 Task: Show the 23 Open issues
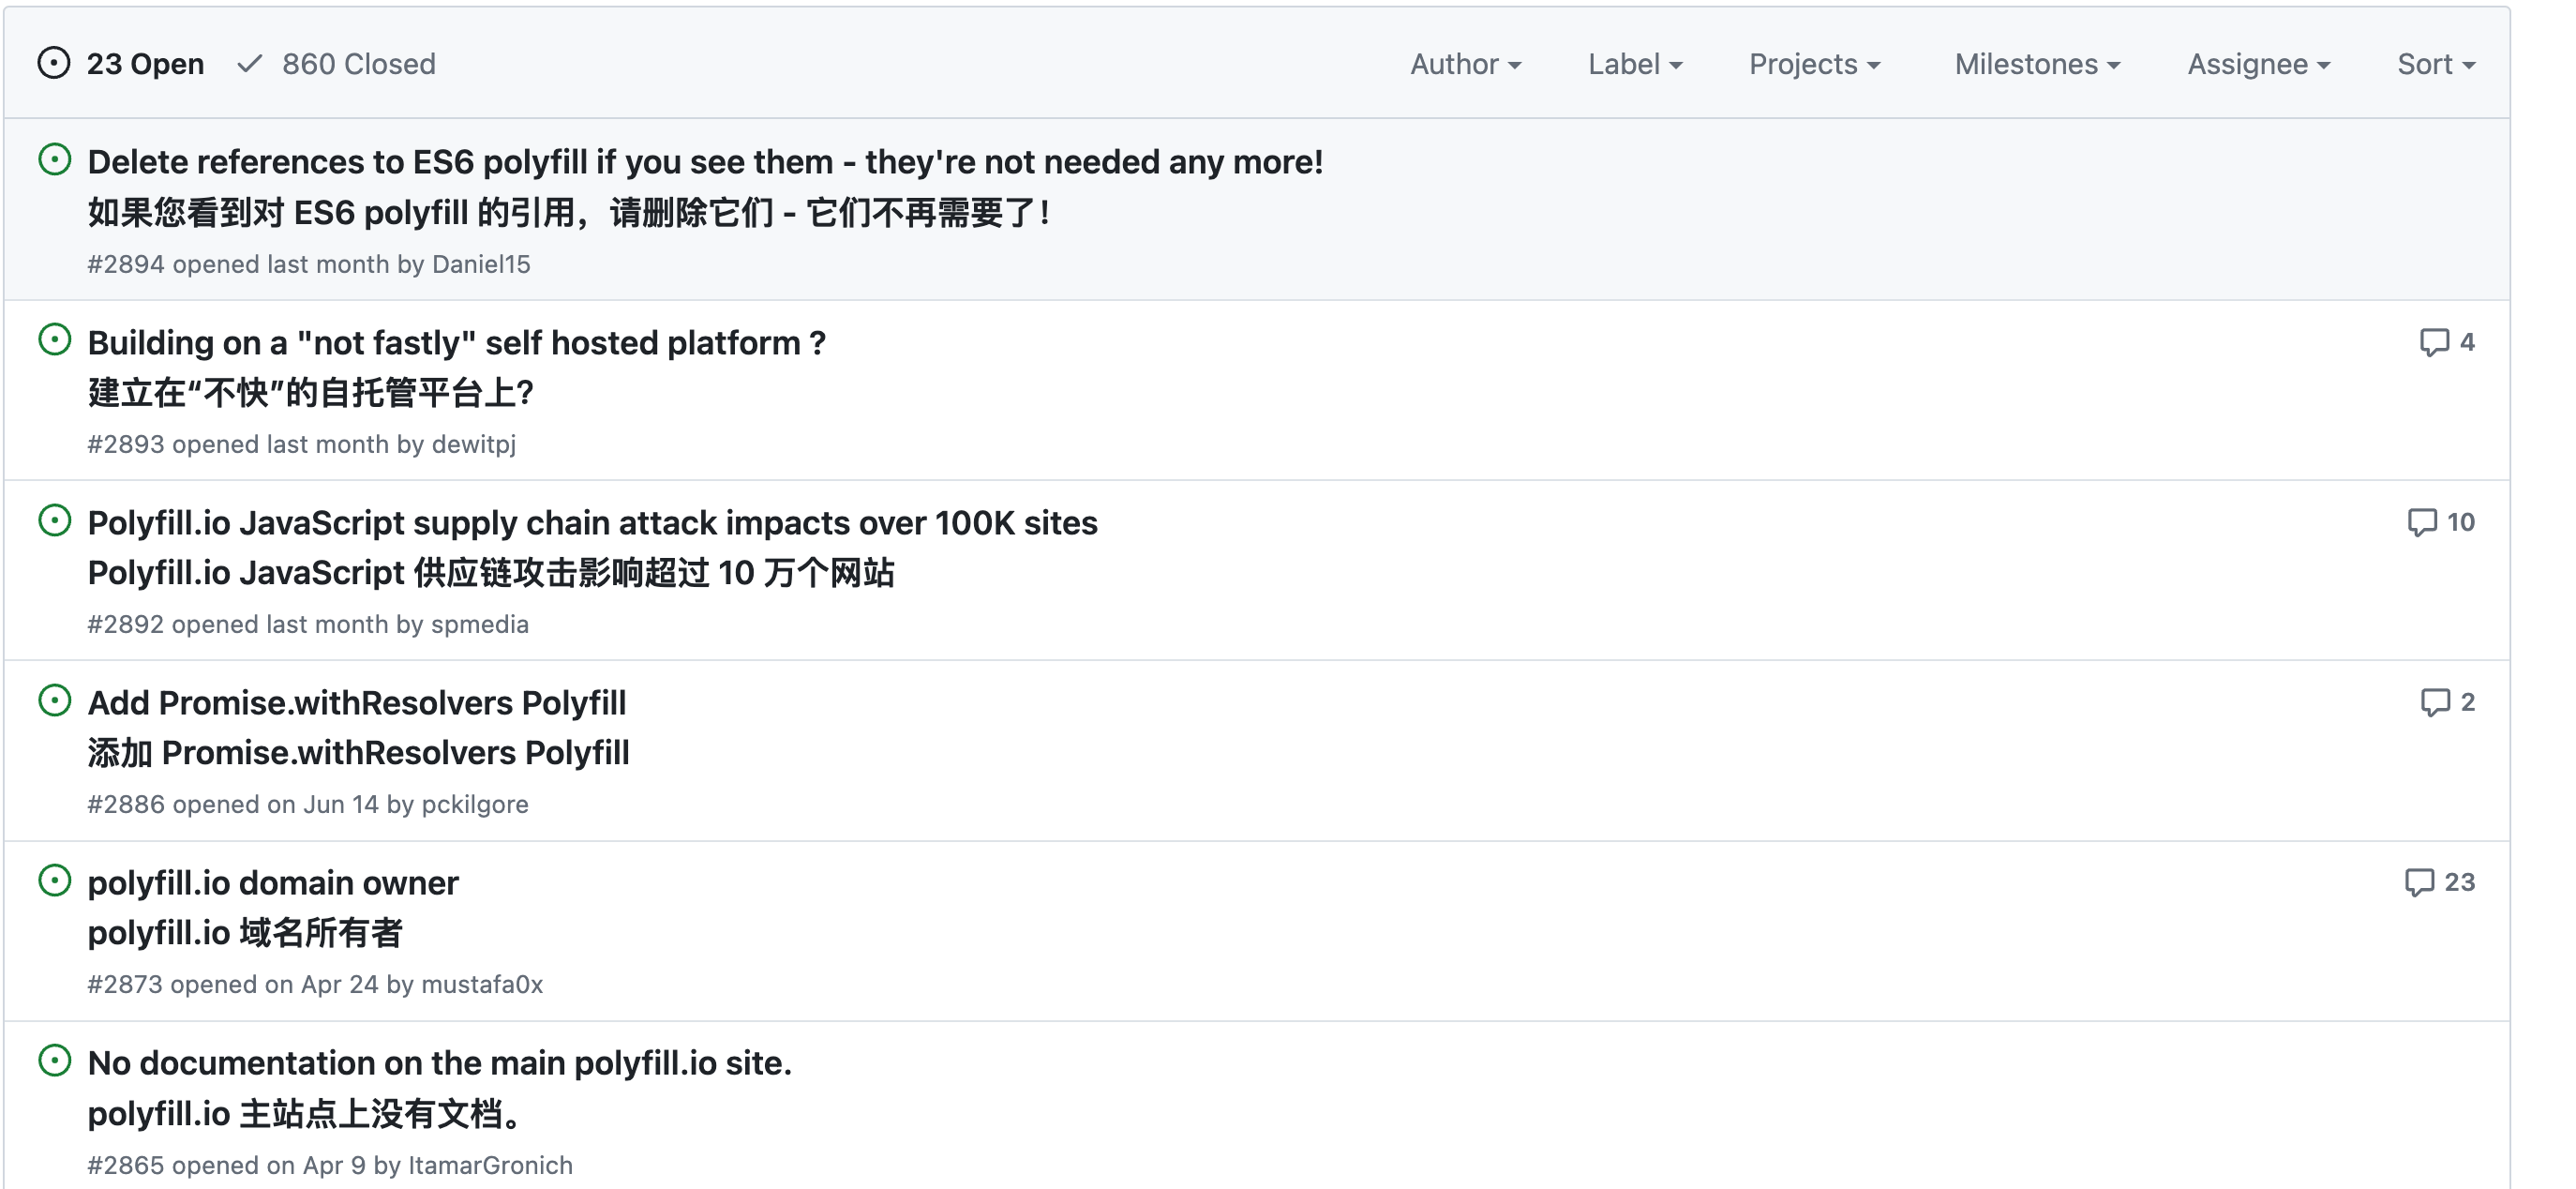pyautogui.click(x=121, y=64)
